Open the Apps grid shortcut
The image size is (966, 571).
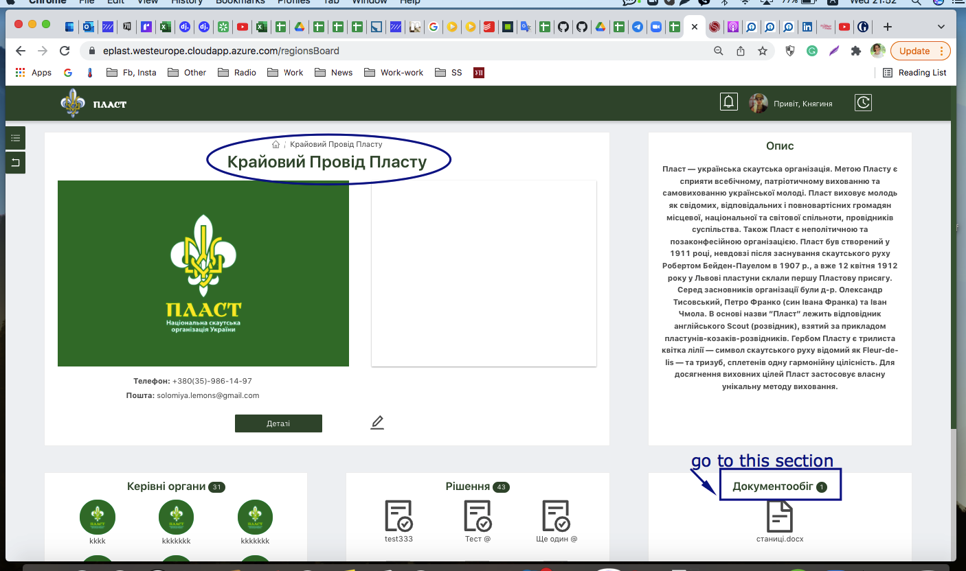pos(33,73)
